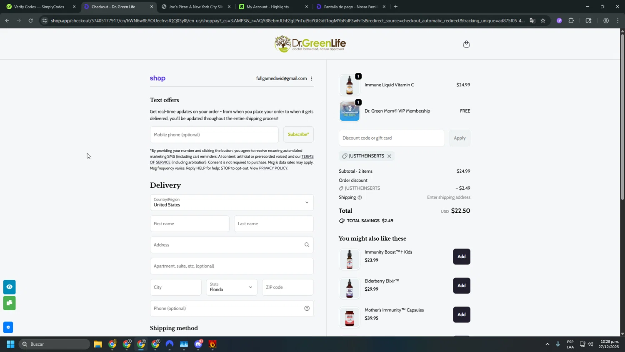
Task: Show shipping info help icon
Action: (x=360, y=198)
